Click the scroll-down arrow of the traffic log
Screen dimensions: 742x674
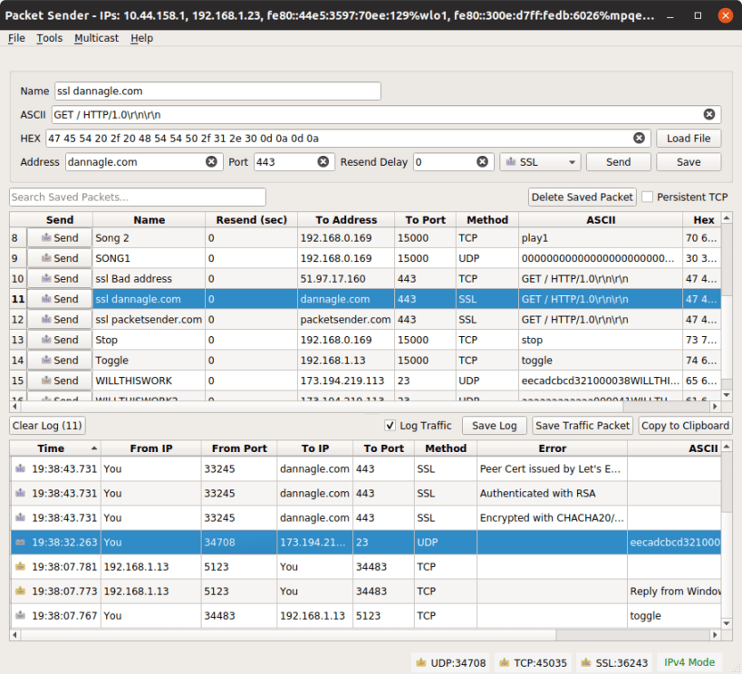727,623
